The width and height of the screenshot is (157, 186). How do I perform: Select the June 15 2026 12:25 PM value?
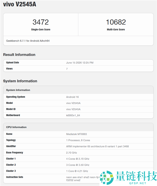pyautogui.click(x=80, y=63)
